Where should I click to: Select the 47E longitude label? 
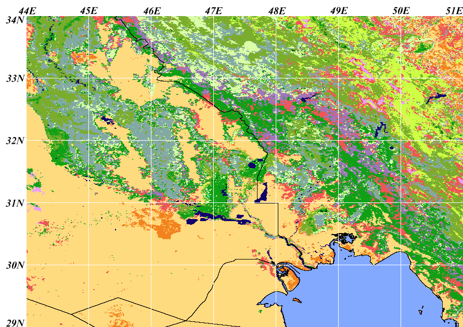[x=214, y=11]
